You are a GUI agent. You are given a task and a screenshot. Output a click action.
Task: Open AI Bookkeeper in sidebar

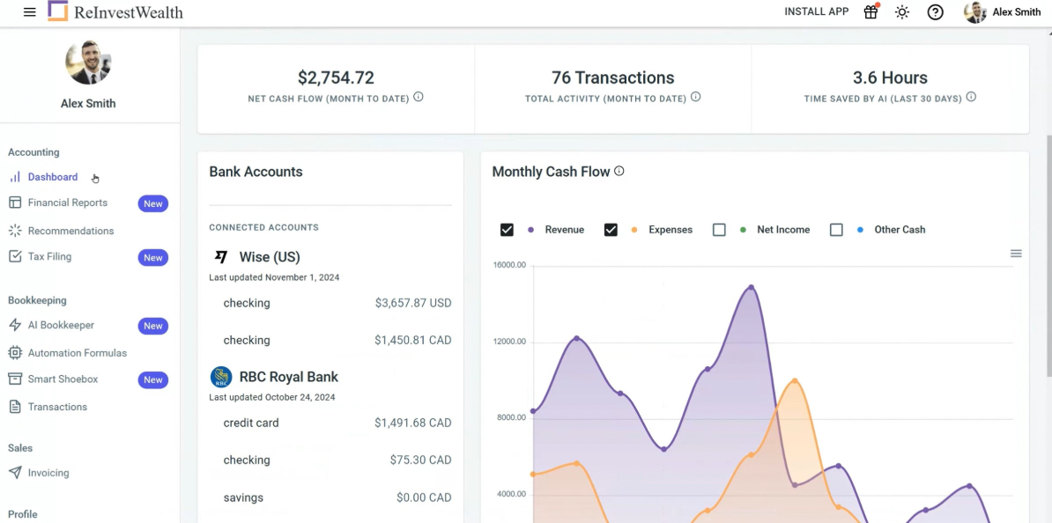pyautogui.click(x=61, y=325)
